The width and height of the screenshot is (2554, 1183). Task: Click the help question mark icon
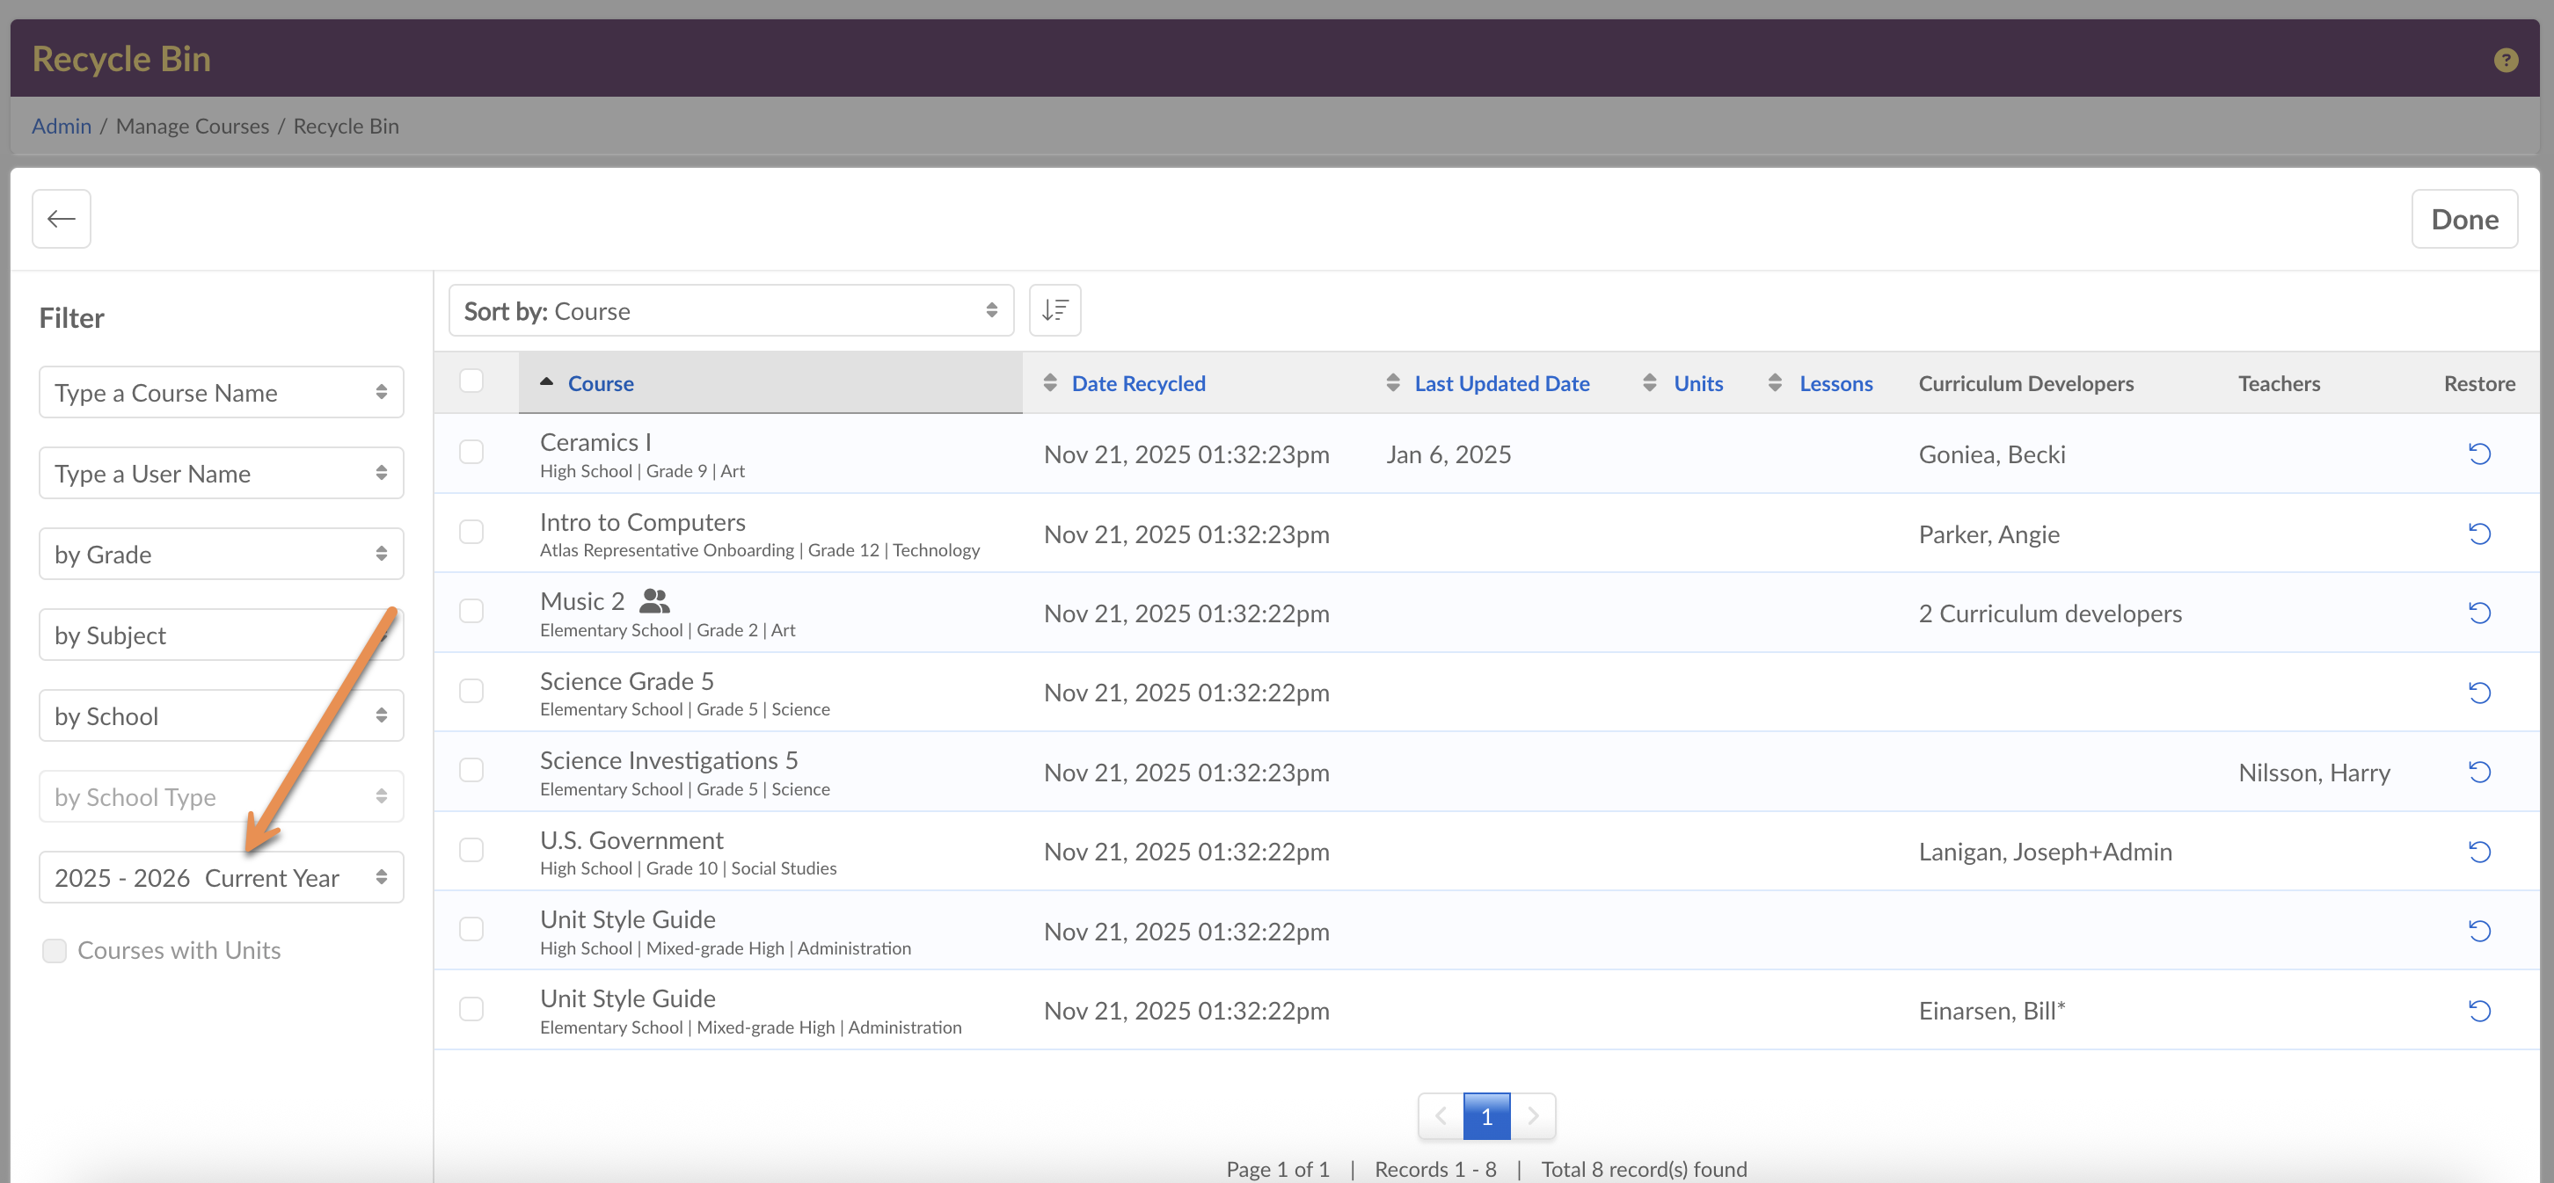2506,60
